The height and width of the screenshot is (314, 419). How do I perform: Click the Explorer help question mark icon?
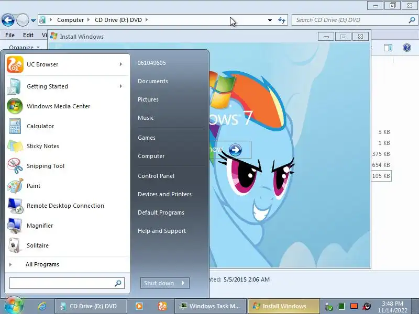point(407,48)
